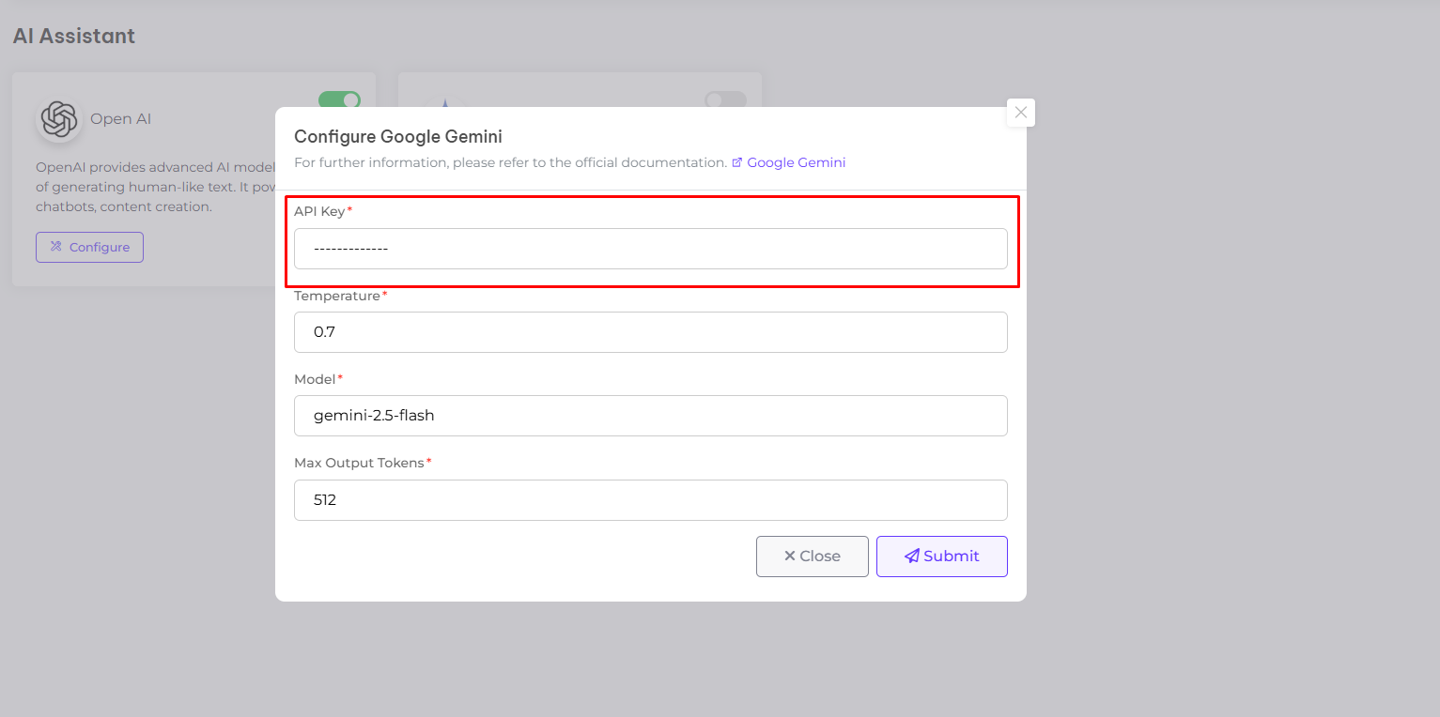Click the Open AI card title text

120,119
